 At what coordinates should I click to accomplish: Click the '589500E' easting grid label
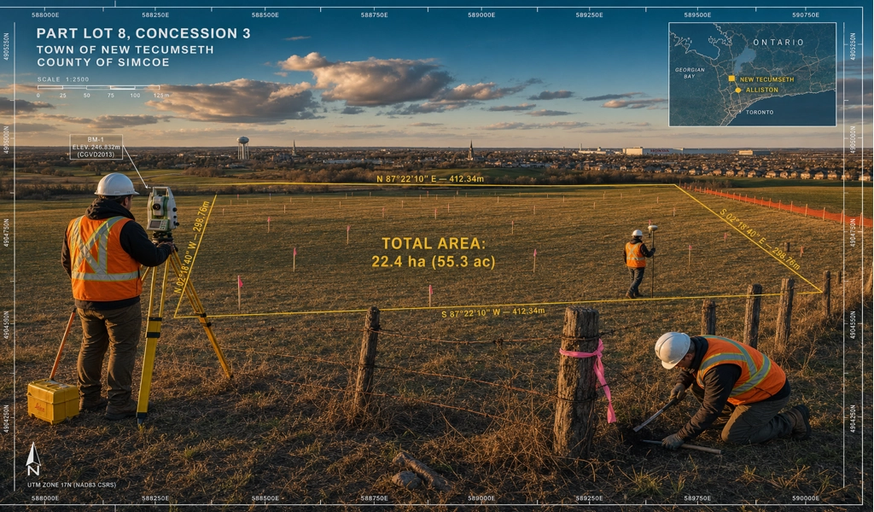coord(698,15)
